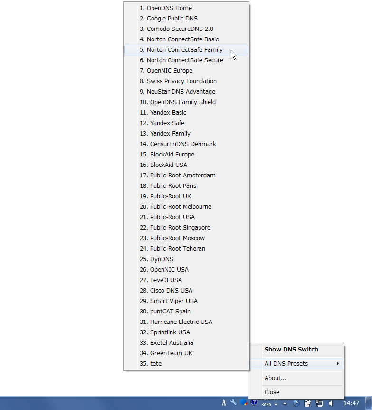
Task: Select the OpenDNS Home preset
Action: pyautogui.click(x=186, y=8)
